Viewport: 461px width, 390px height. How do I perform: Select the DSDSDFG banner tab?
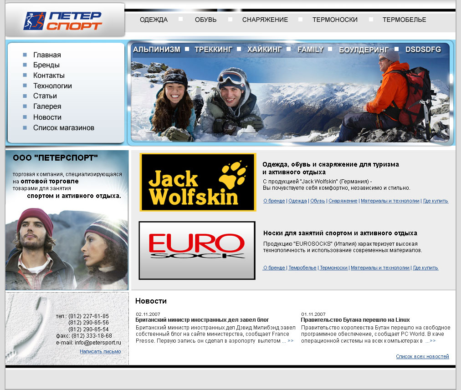point(423,49)
